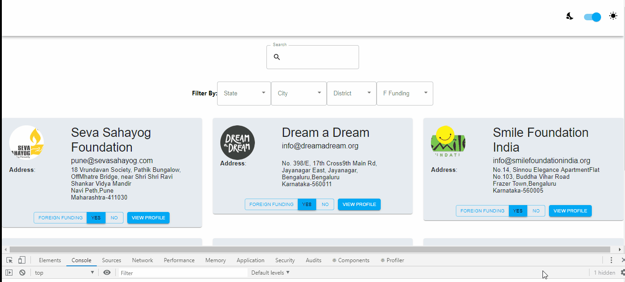Open the City filter dropdown
The height and width of the screenshot is (282, 625).
[x=299, y=93]
